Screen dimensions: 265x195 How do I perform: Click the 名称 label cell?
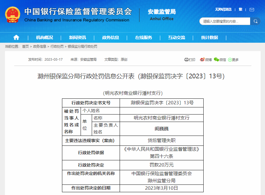click(106, 118)
